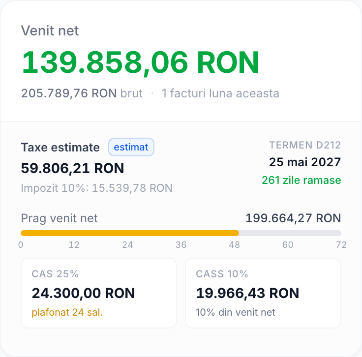362x357 pixels.
Task: Click 'plafonat 24 sal.' note
Action: [67, 312]
